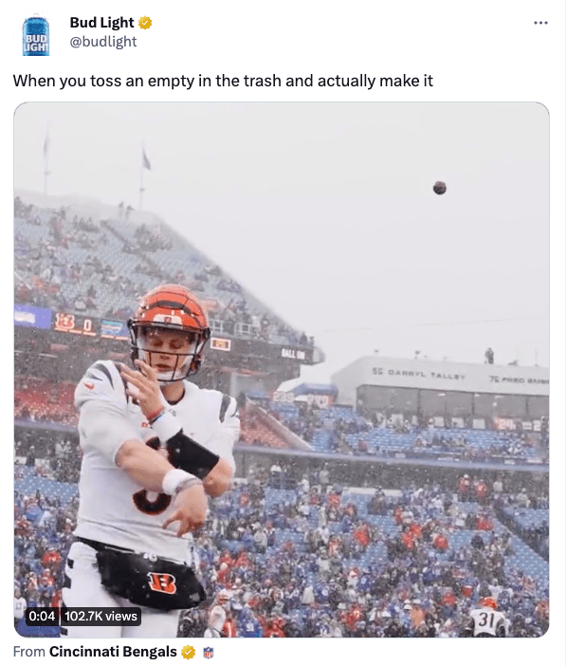The width and height of the screenshot is (567, 666).
Task: Click the flag atop the stadium
Action: [x=146, y=158]
